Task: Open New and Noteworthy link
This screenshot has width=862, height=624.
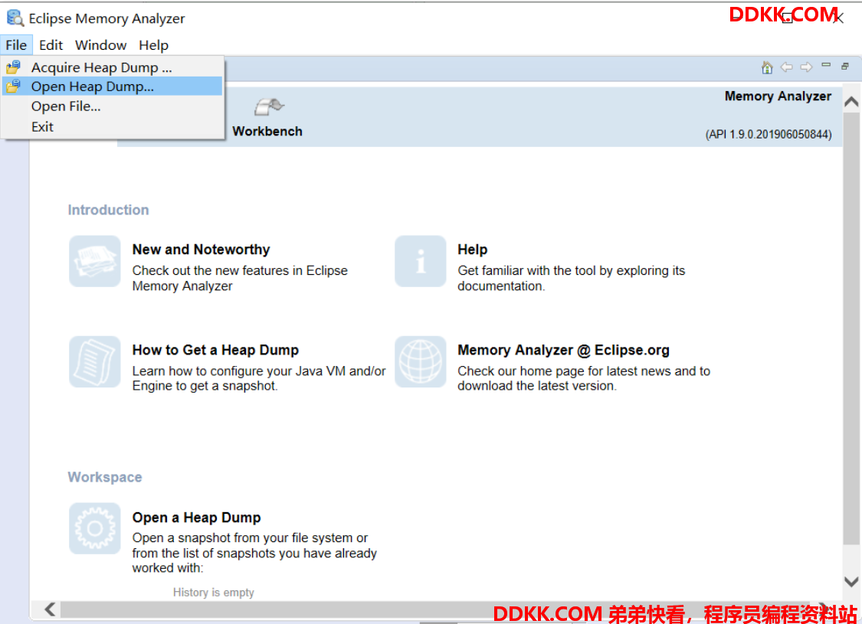Action: [202, 250]
